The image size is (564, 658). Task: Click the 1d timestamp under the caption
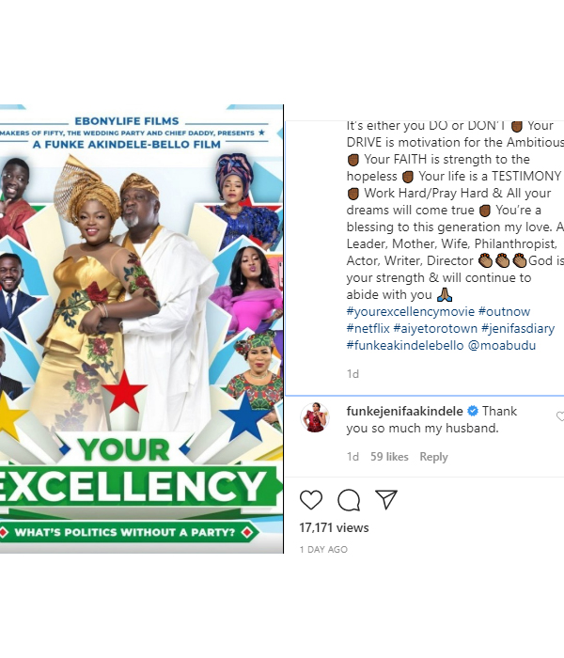click(x=352, y=374)
